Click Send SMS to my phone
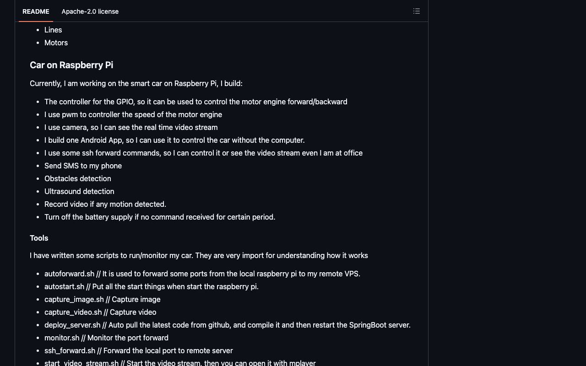 coord(83,166)
